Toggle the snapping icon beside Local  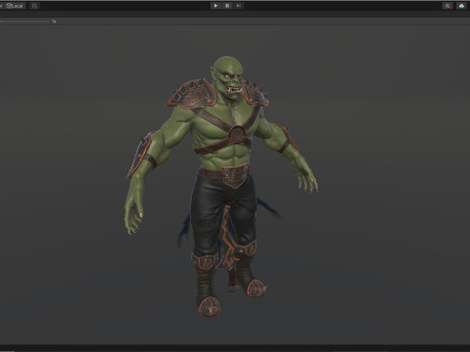(34, 6)
